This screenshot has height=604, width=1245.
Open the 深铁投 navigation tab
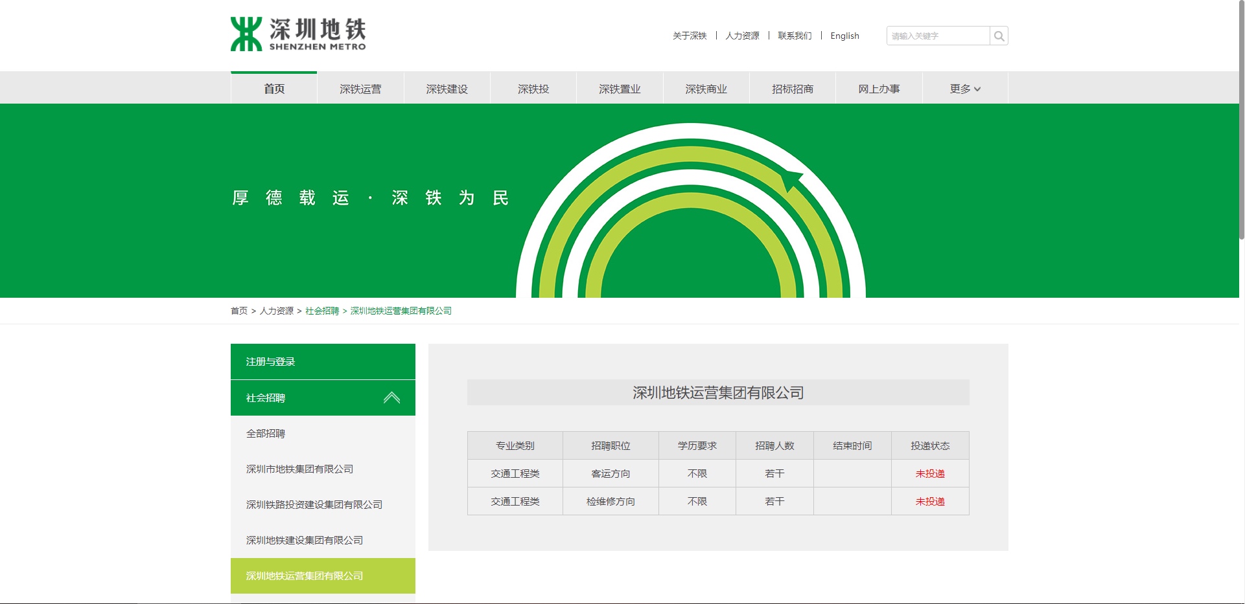[x=533, y=89]
